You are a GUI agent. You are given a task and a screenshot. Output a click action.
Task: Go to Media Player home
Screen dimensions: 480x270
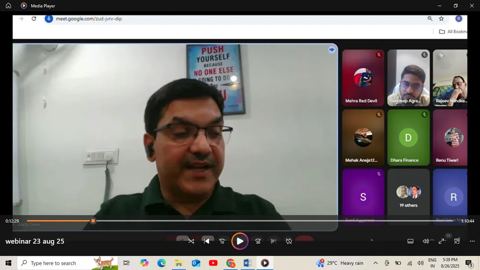click(8, 6)
